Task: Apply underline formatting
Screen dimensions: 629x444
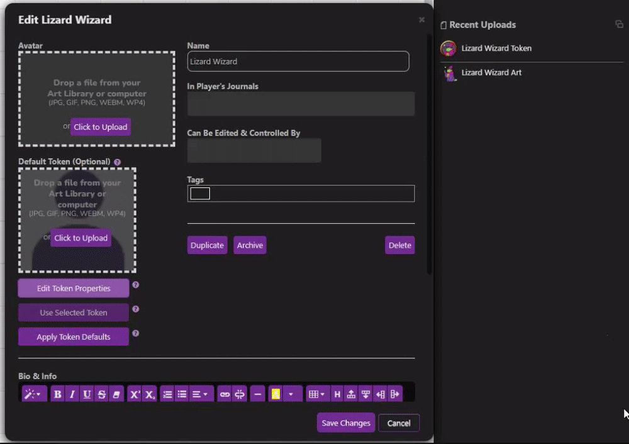Action: coord(87,394)
